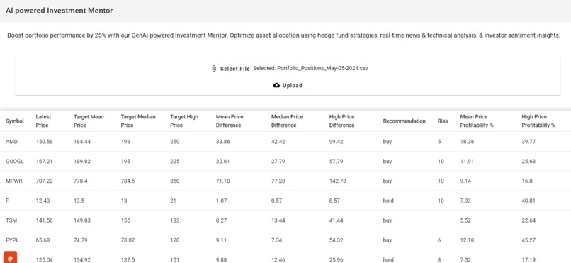
Task: Click F median price difference 0.57
Action: [277, 201]
